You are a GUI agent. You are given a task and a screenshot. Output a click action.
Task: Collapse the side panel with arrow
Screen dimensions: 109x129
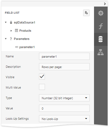[x=105, y=4]
